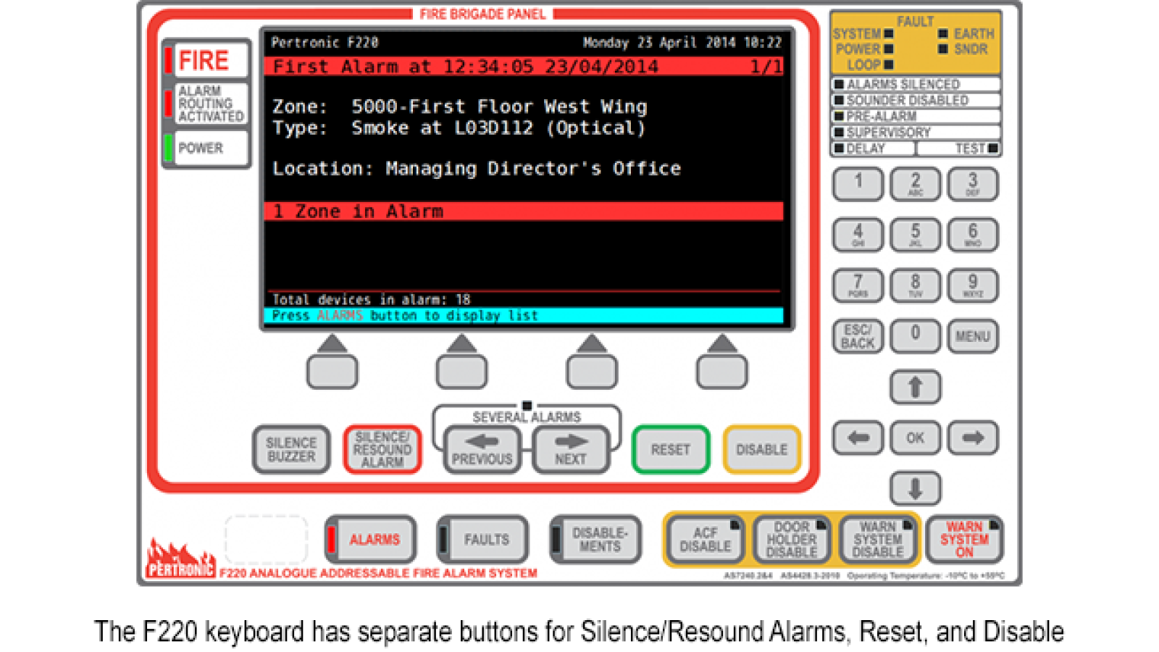This screenshot has width=1159, height=652.
Task: Click the Pertronic flame logo
Action: click(180, 559)
